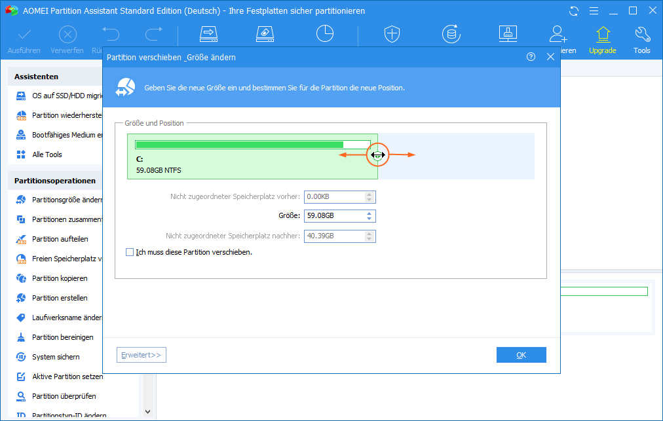Viewport: 663px width, 421px height.
Task: Click the sidebar scrollbar down arrow
Action: pyautogui.click(x=147, y=412)
